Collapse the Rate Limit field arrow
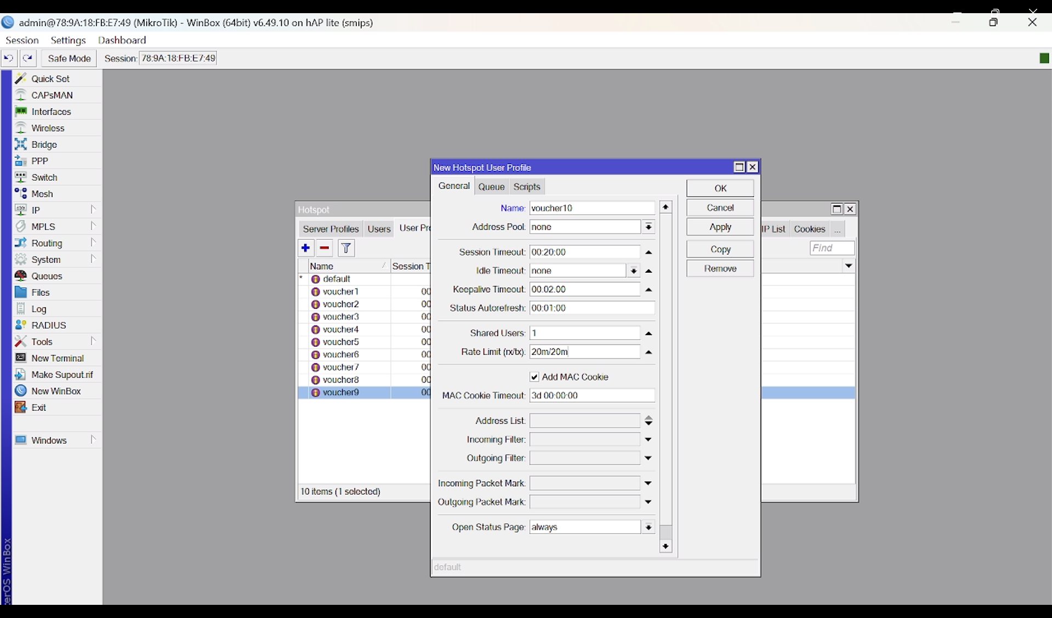The height and width of the screenshot is (618, 1052). click(649, 352)
